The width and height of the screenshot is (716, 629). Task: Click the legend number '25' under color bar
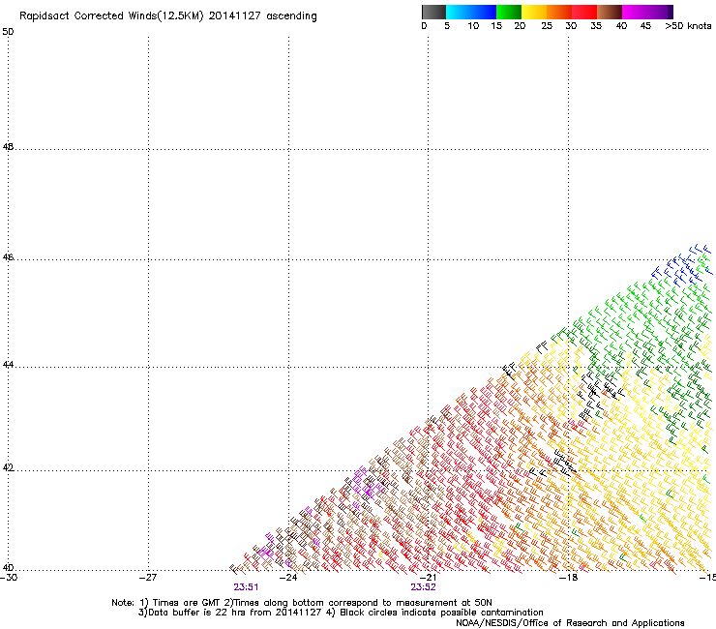(x=547, y=26)
